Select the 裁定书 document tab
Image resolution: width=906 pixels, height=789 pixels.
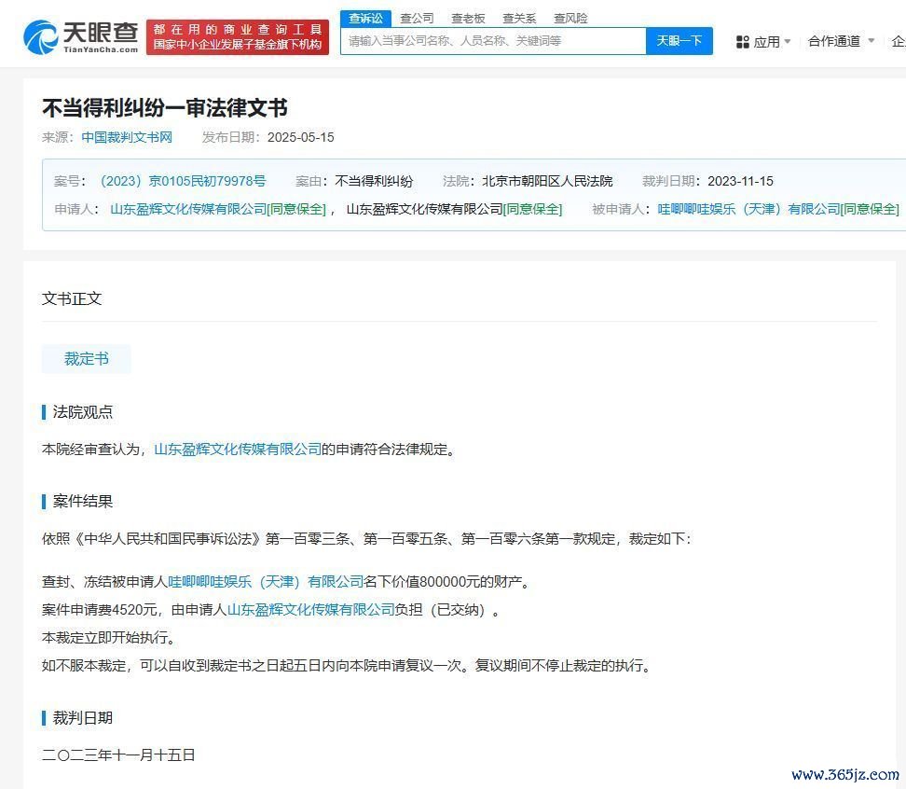tap(86, 359)
